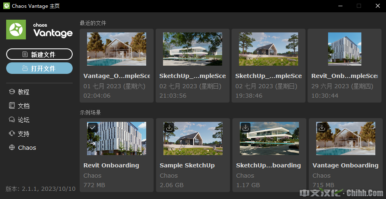
Task: Open recent SketchUp file from 21:03:56
Action: 193,49
